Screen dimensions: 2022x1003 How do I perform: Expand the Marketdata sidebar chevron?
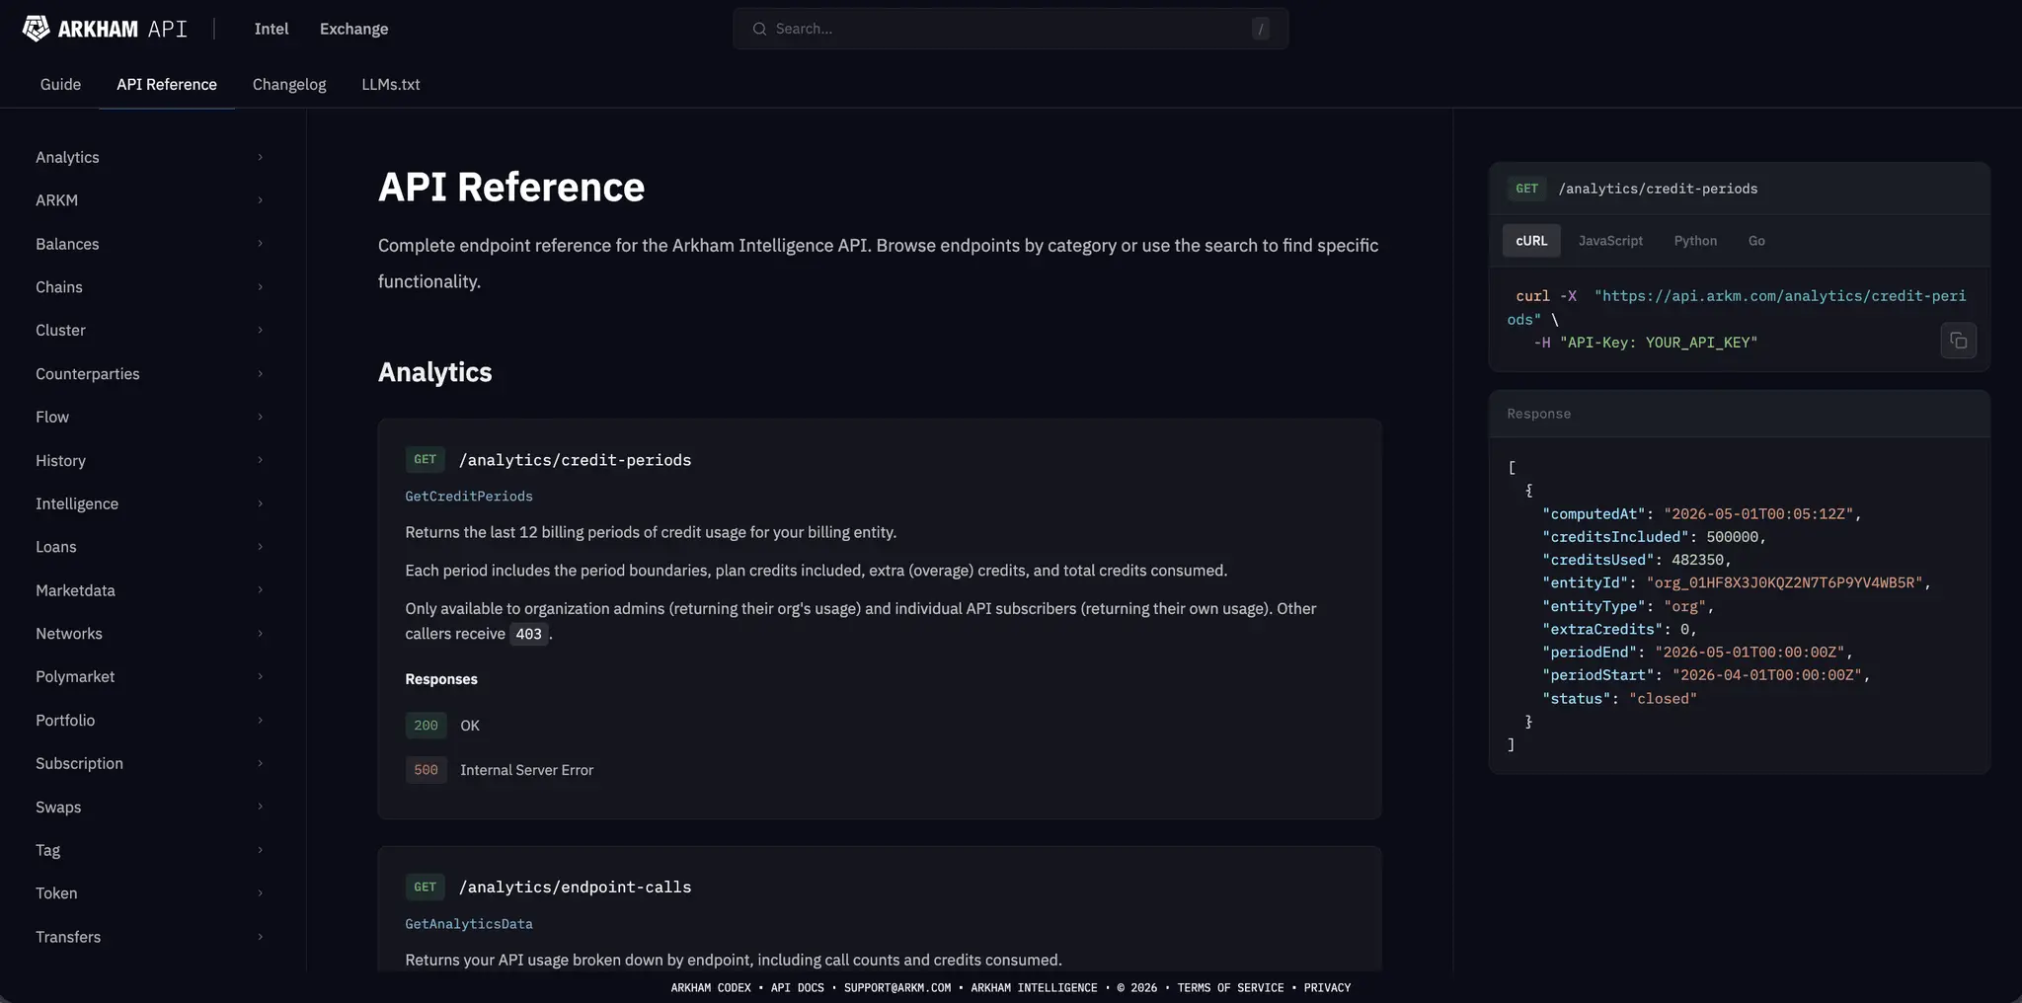pyautogui.click(x=260, y=590)
